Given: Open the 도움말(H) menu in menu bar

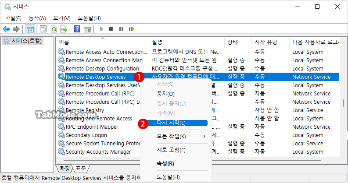Looking at the screenshot, I should (89, 18).
